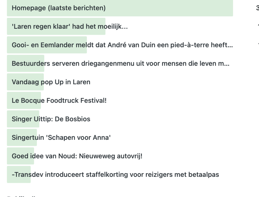This screenshot has width=259, height=197.
Task: Select the Bestuurders serveren driegangenmenu article
Action: click(x=120, y=64)
